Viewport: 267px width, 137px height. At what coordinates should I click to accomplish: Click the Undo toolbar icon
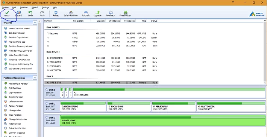pyautogui.click(x=30, y=13)
